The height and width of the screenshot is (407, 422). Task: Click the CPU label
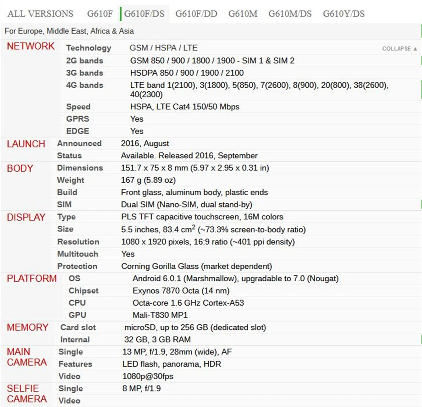tap(77, 303)
